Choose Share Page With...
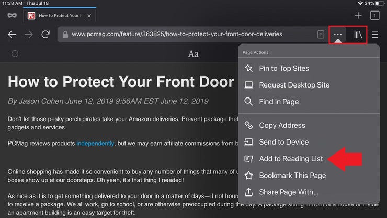 point(309,192)
